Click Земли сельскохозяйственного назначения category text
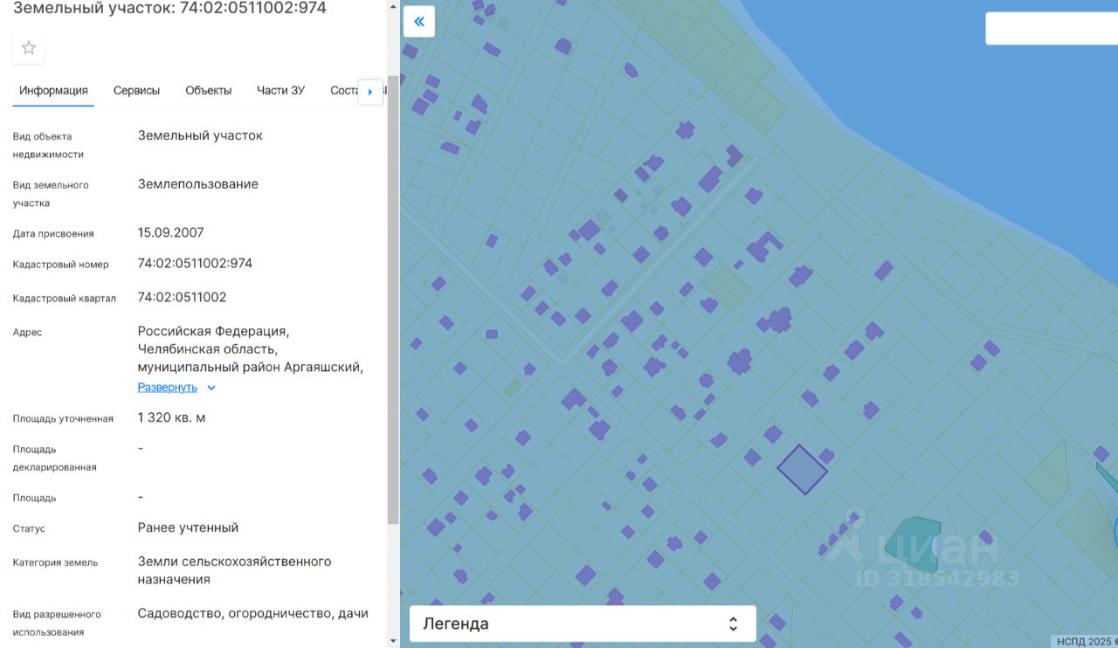Screen dimensions: 1118x648 point(234,570)
